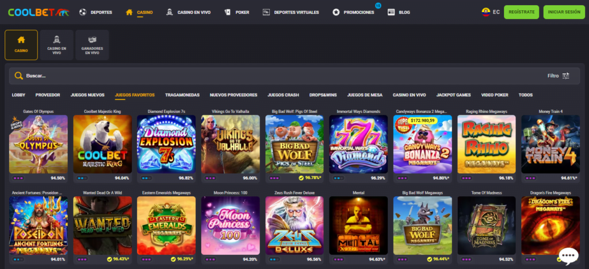Viewport: 589px width, 269px height.
Task: Open the Mental game thumbnail
Action: click(358, 225)
